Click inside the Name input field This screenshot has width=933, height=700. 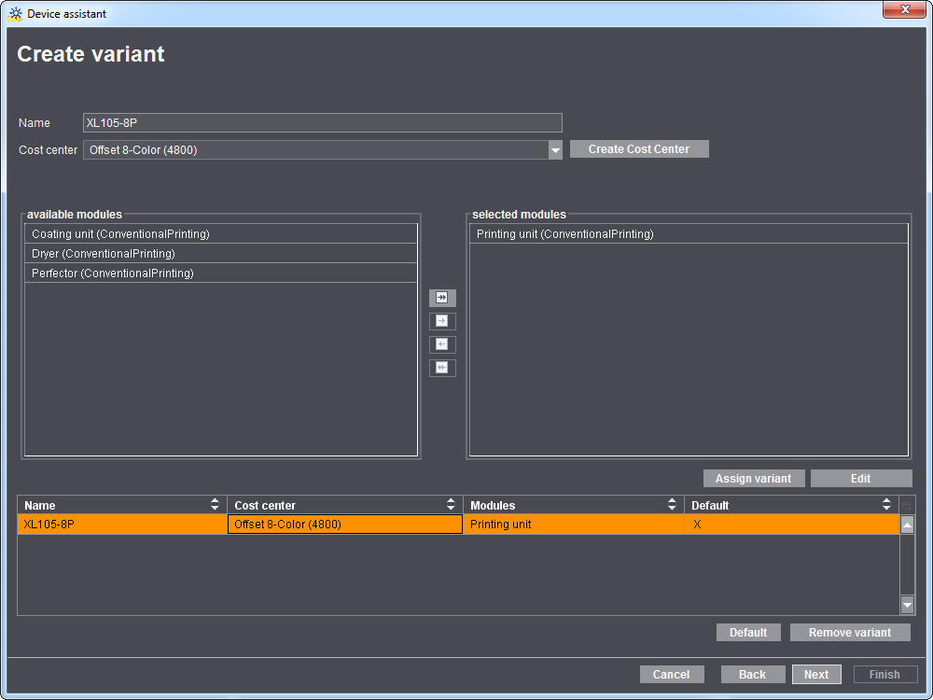click(322, 122)
